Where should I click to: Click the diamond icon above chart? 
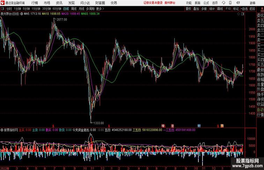point(239,14)
